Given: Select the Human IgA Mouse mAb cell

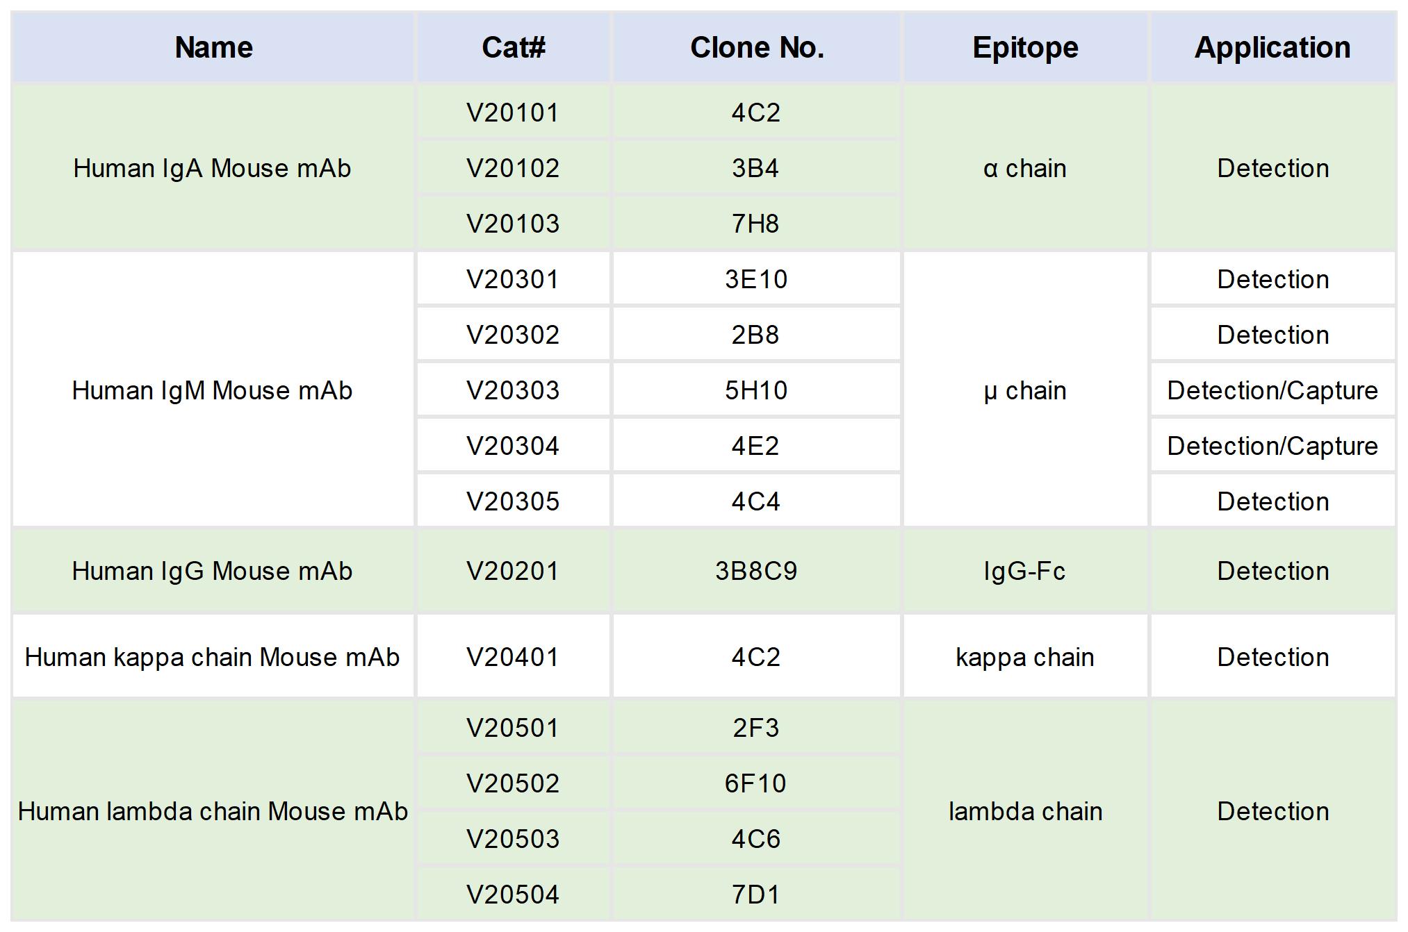Looking at the screenshot, I should click(212, 168).
